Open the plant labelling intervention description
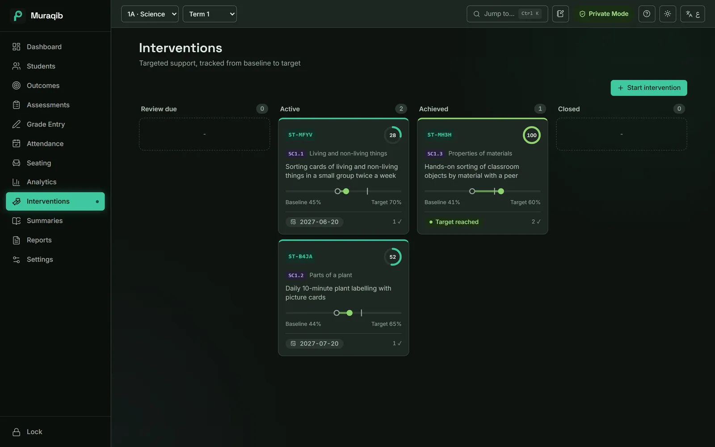715x447 pixels. point(338,293)
